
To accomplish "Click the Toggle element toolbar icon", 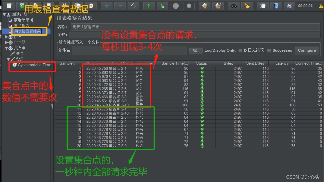I will pyautogui.click(x=133, y=6).
